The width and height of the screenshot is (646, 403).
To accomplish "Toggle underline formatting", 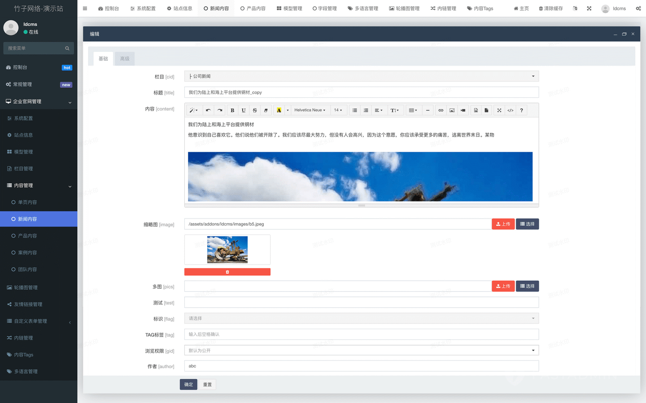I will pyautogui.click(x=244, y=110).
